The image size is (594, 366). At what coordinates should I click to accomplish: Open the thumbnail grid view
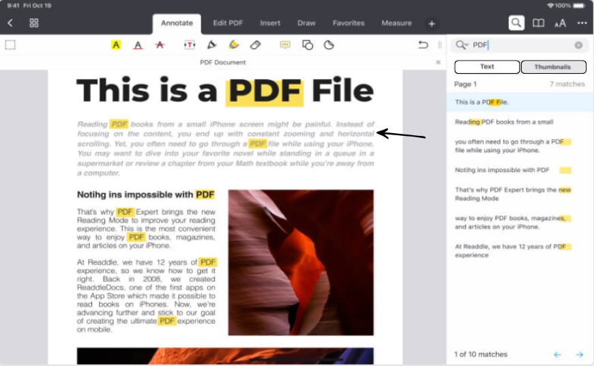coord(34,23)
